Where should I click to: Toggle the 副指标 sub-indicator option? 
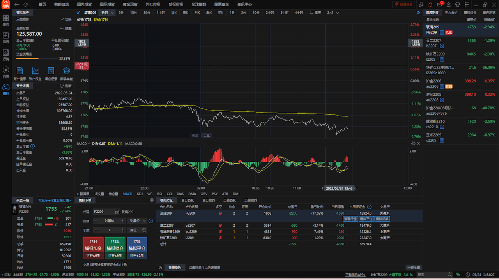point(83,194)
